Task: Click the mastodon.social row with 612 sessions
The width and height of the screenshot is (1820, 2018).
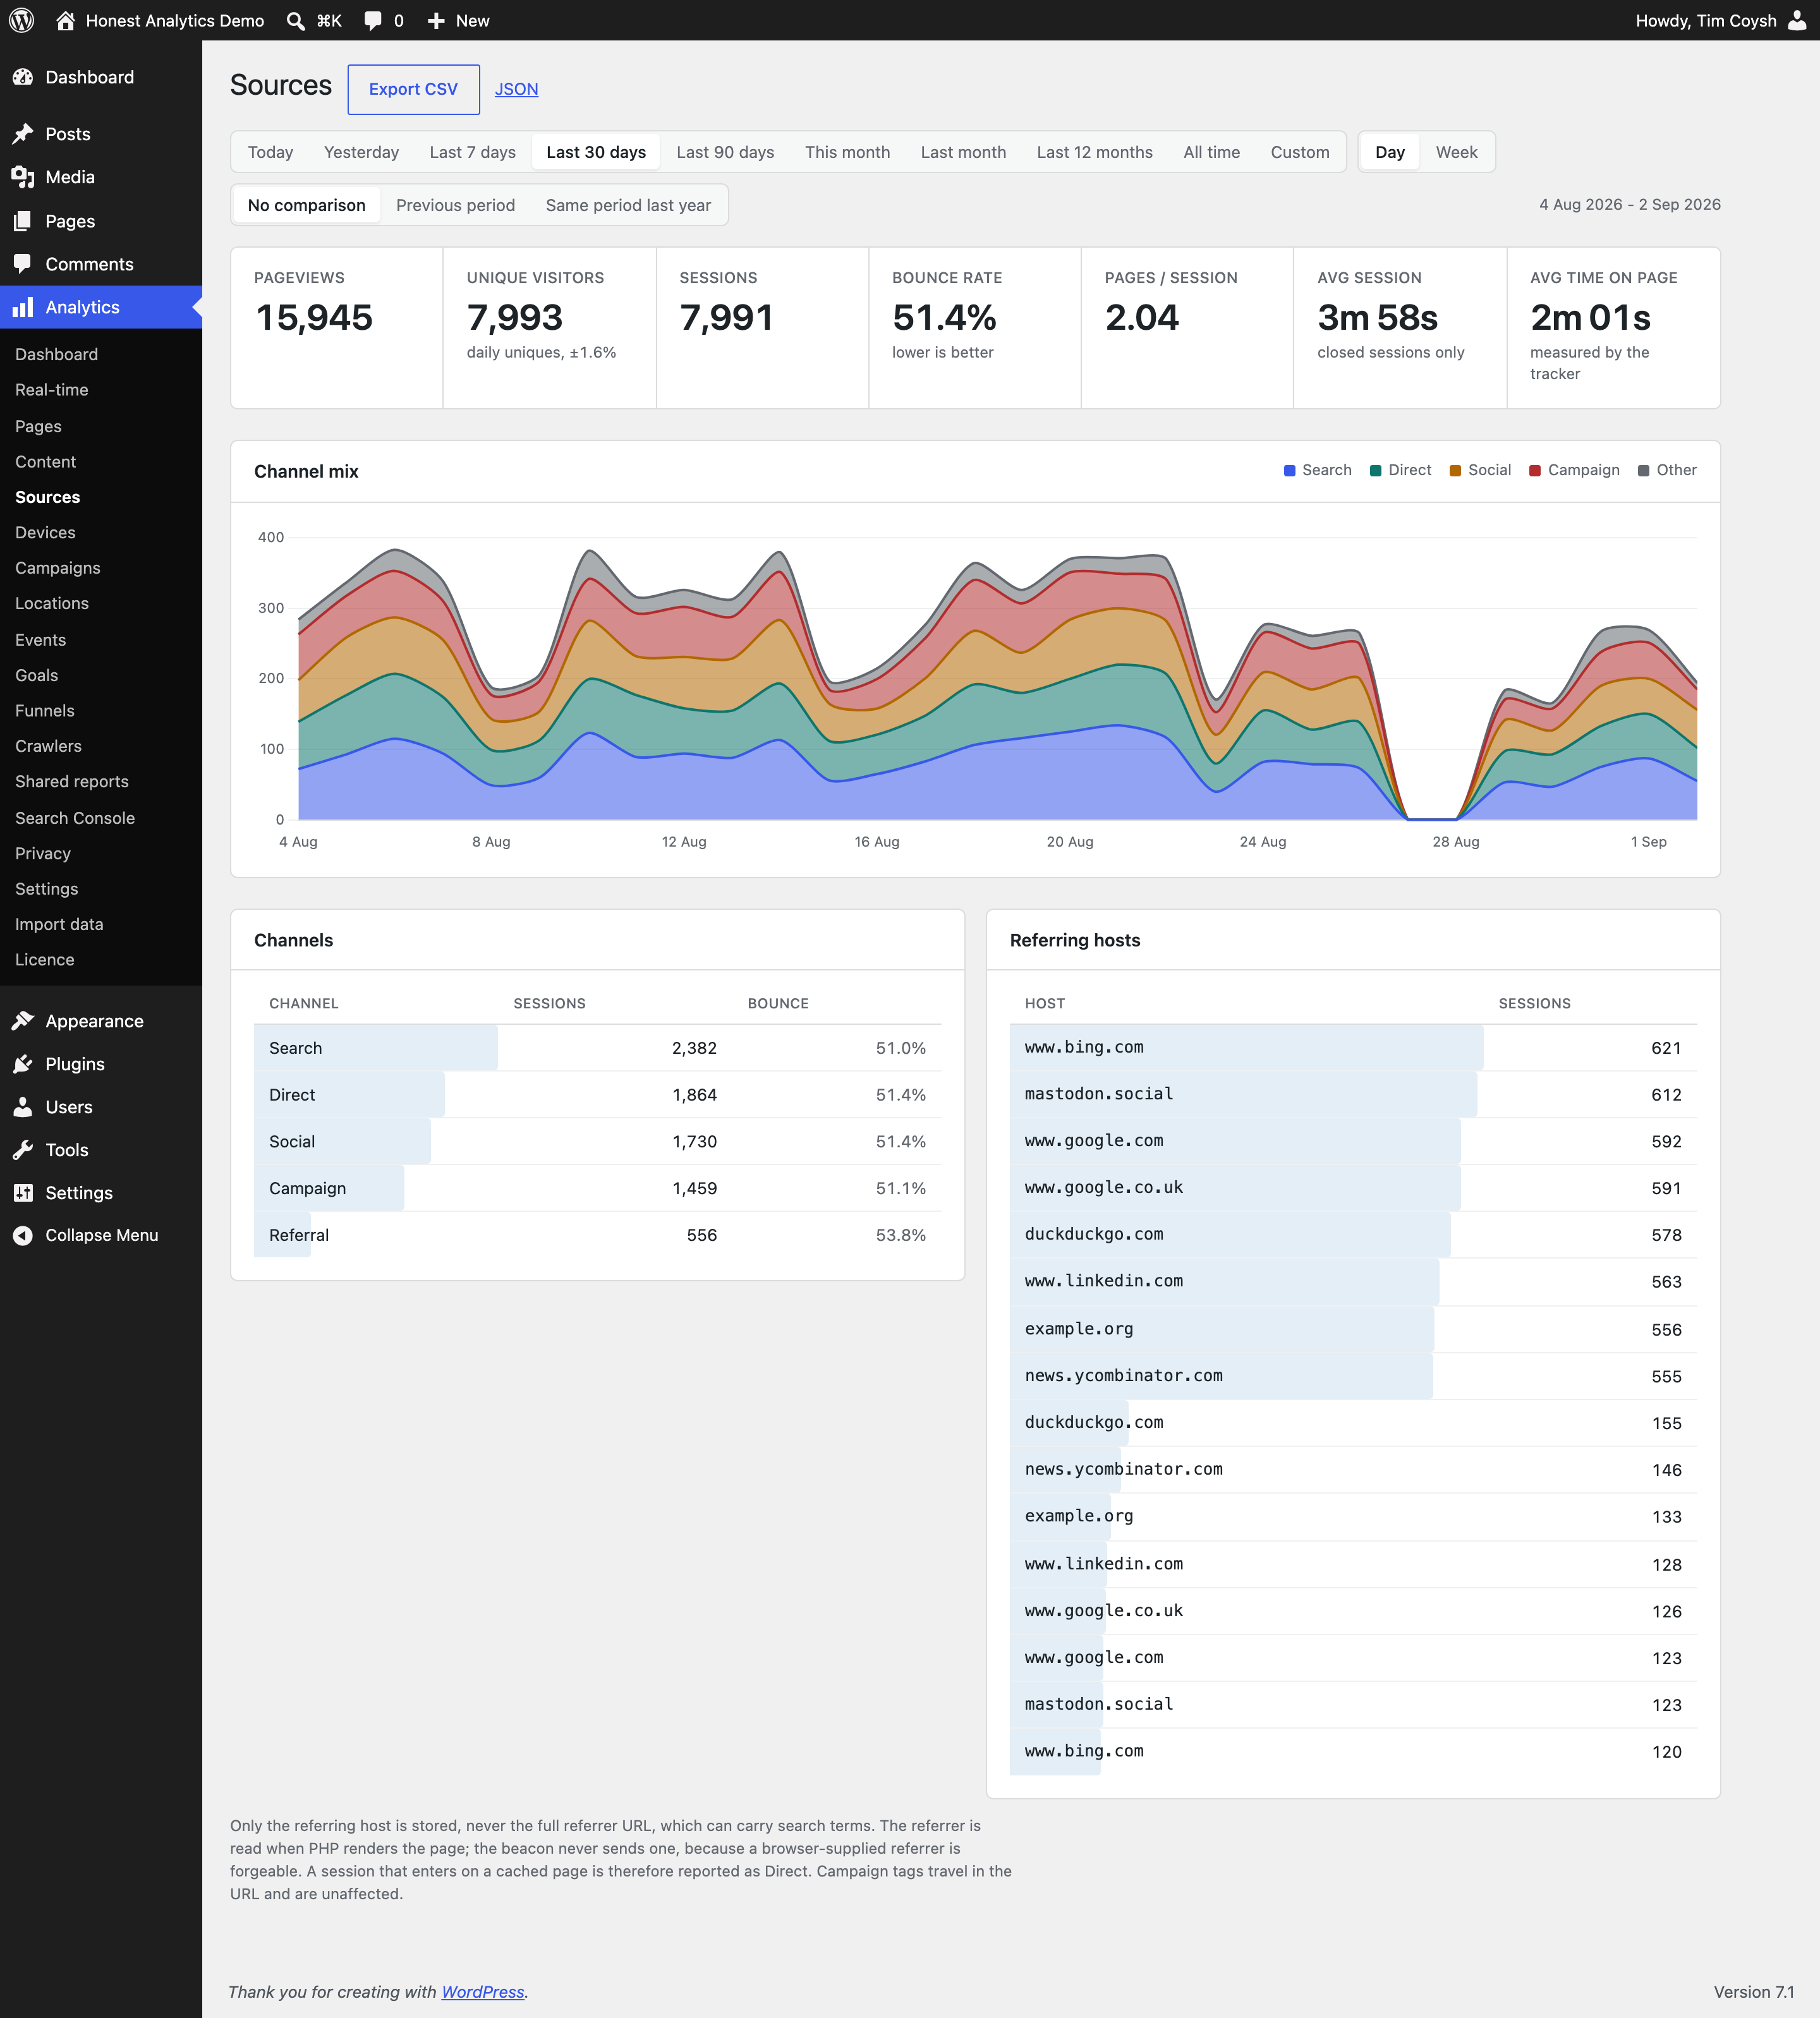Action: click(1353, 1095)
